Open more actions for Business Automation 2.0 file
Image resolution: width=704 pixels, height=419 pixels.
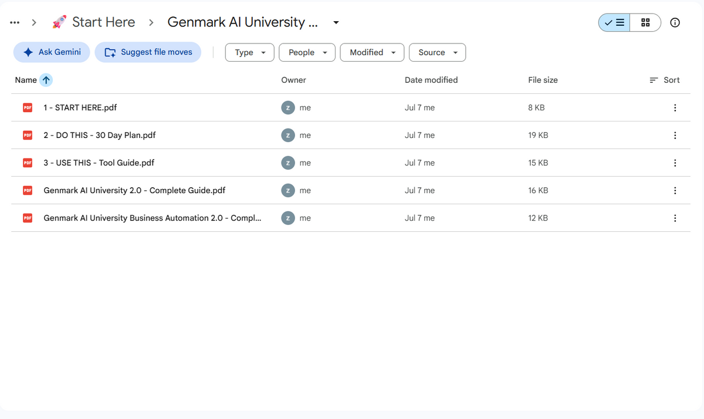tap(675, 218)
